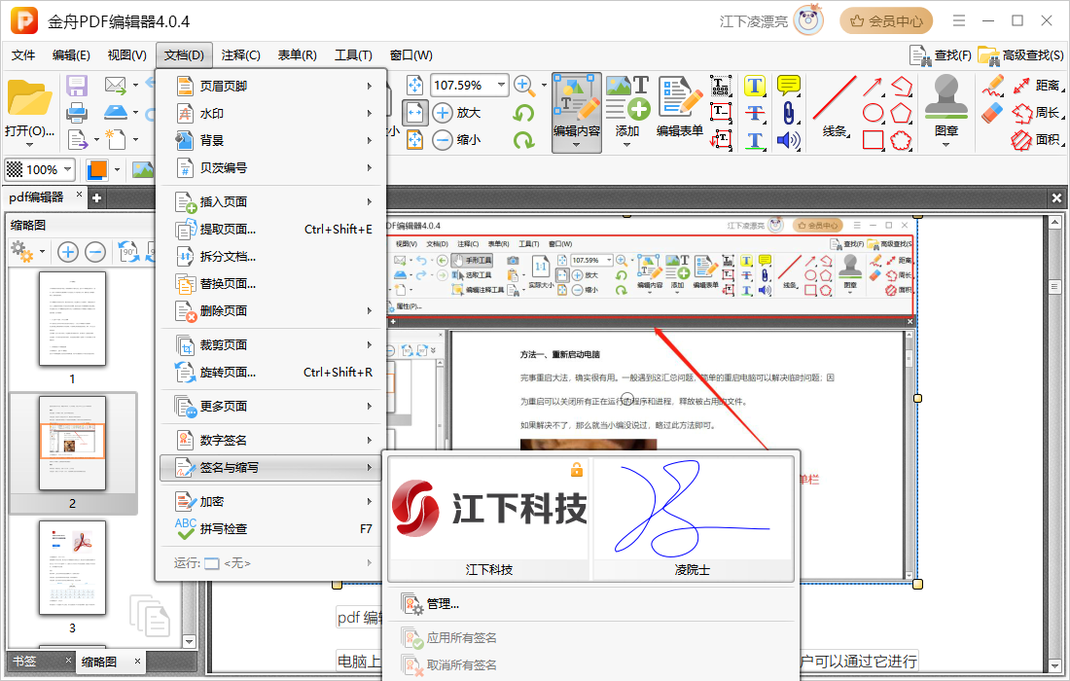The height and width of the screenshot is (681, 1070).
Task: Open the 注释(C) menu
Action: 241,55
